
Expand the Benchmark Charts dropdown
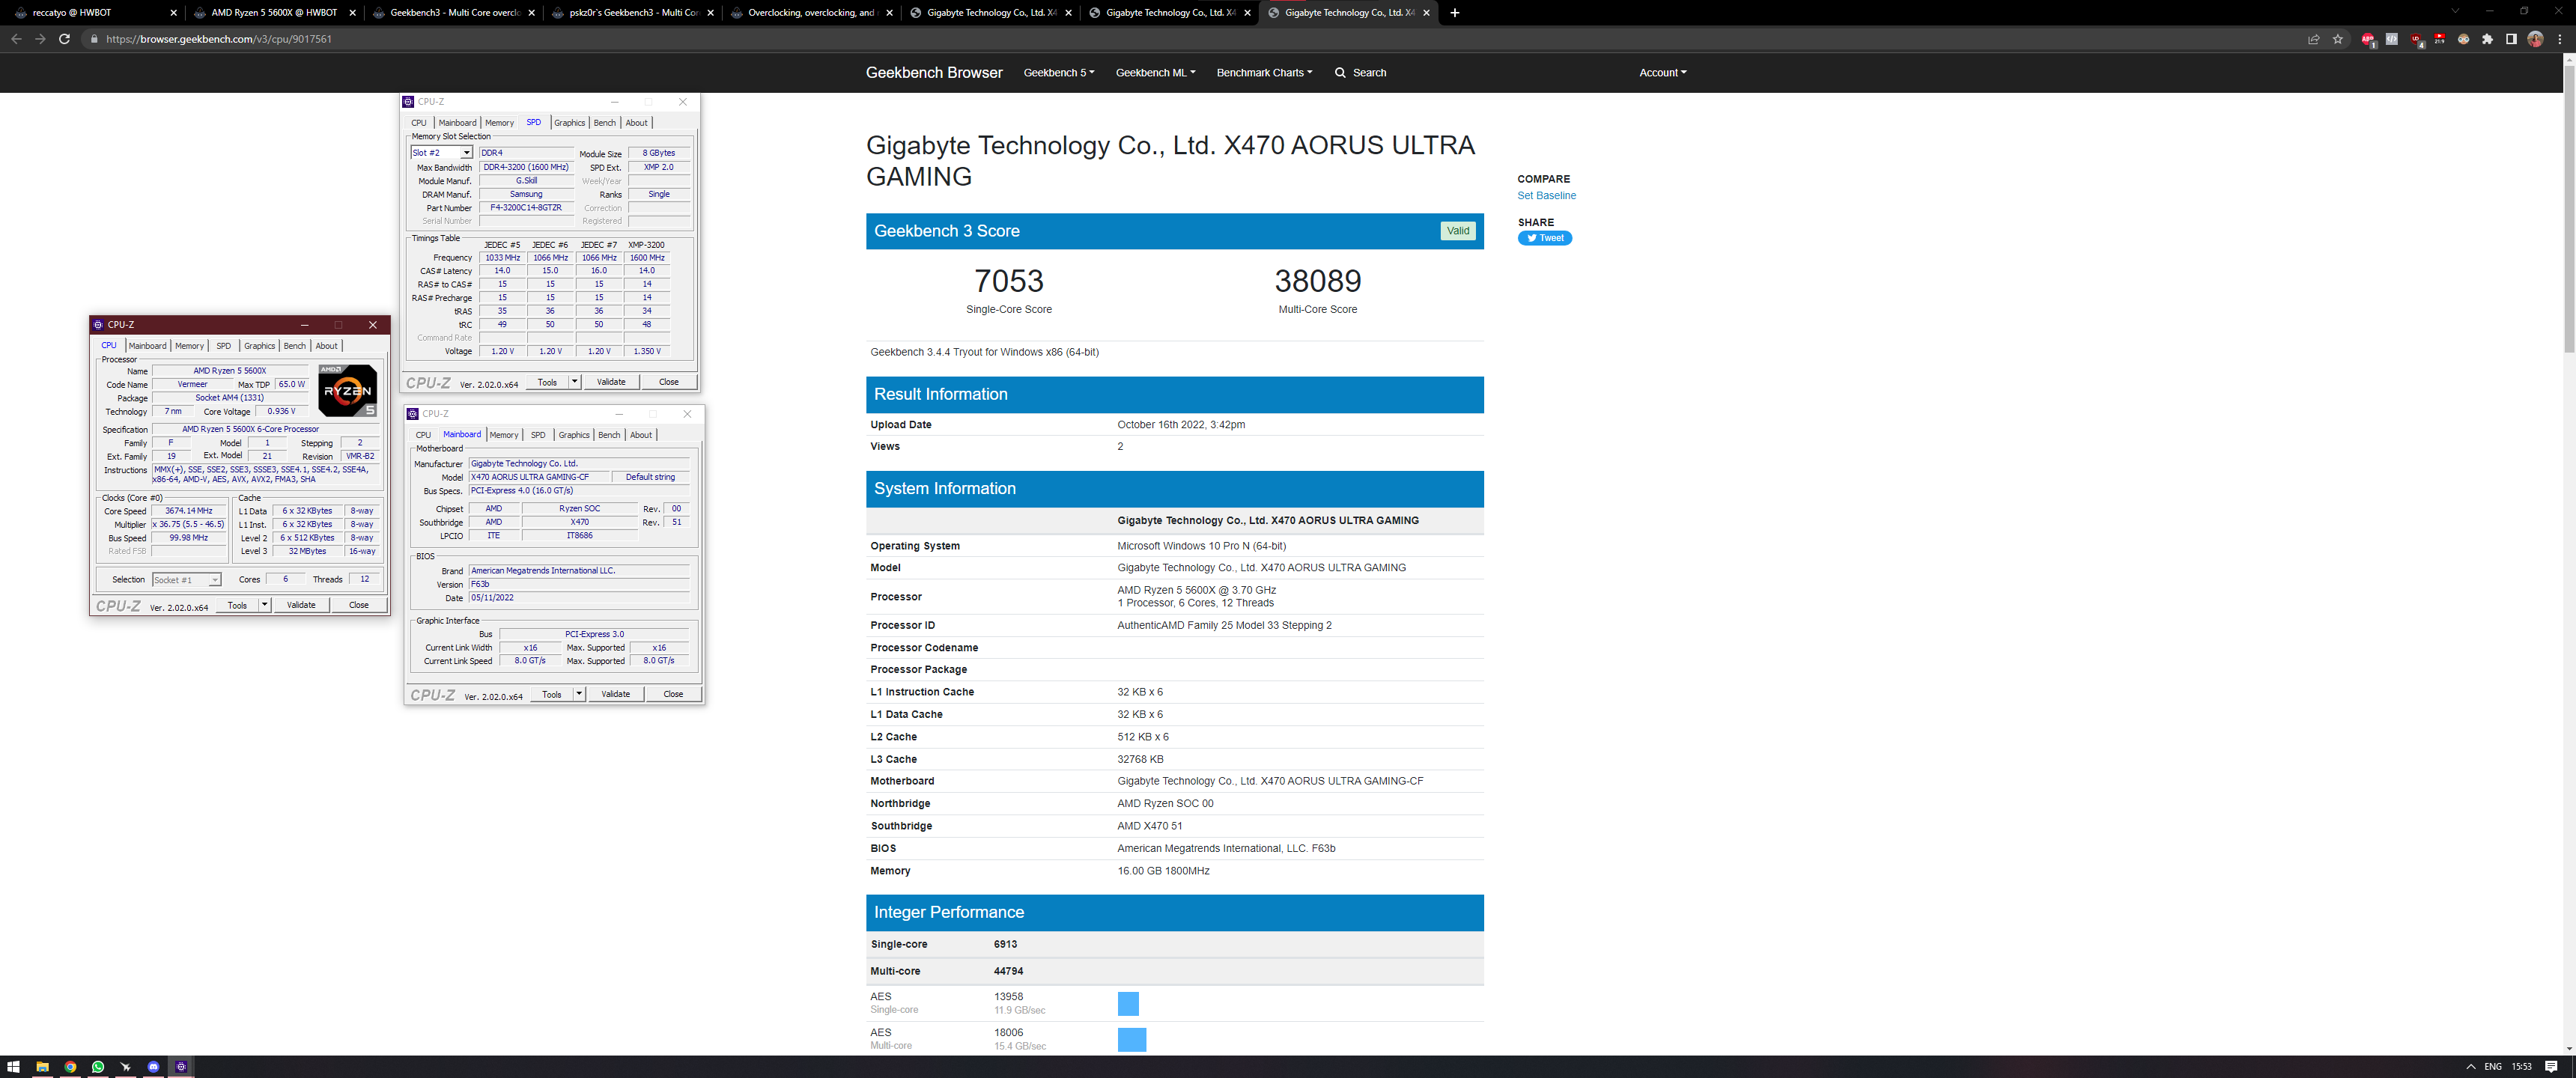click(1264, 73)
